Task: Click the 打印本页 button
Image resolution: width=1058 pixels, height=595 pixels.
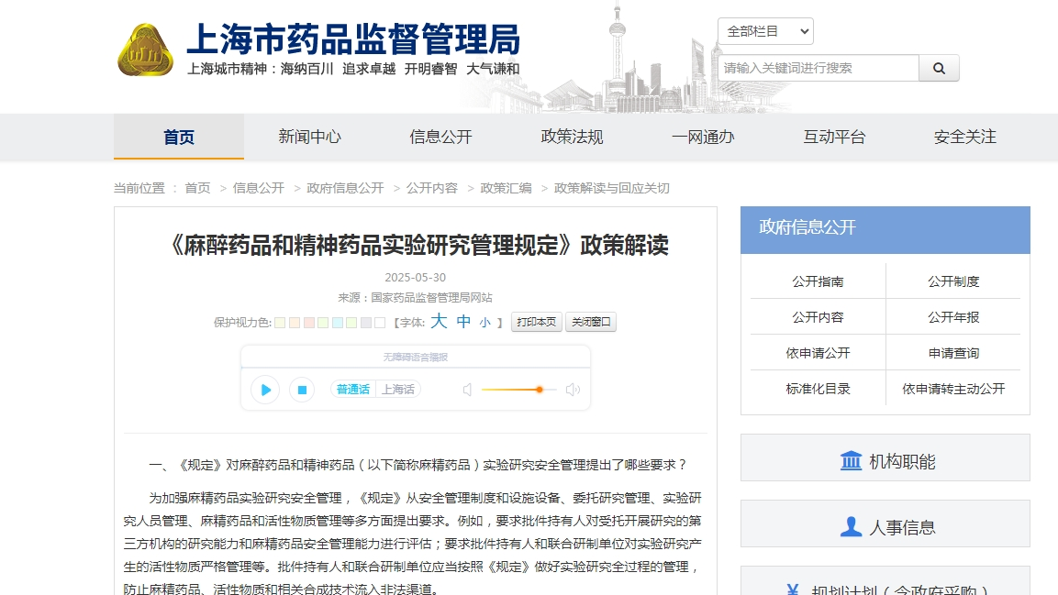Action: point(536,323)
